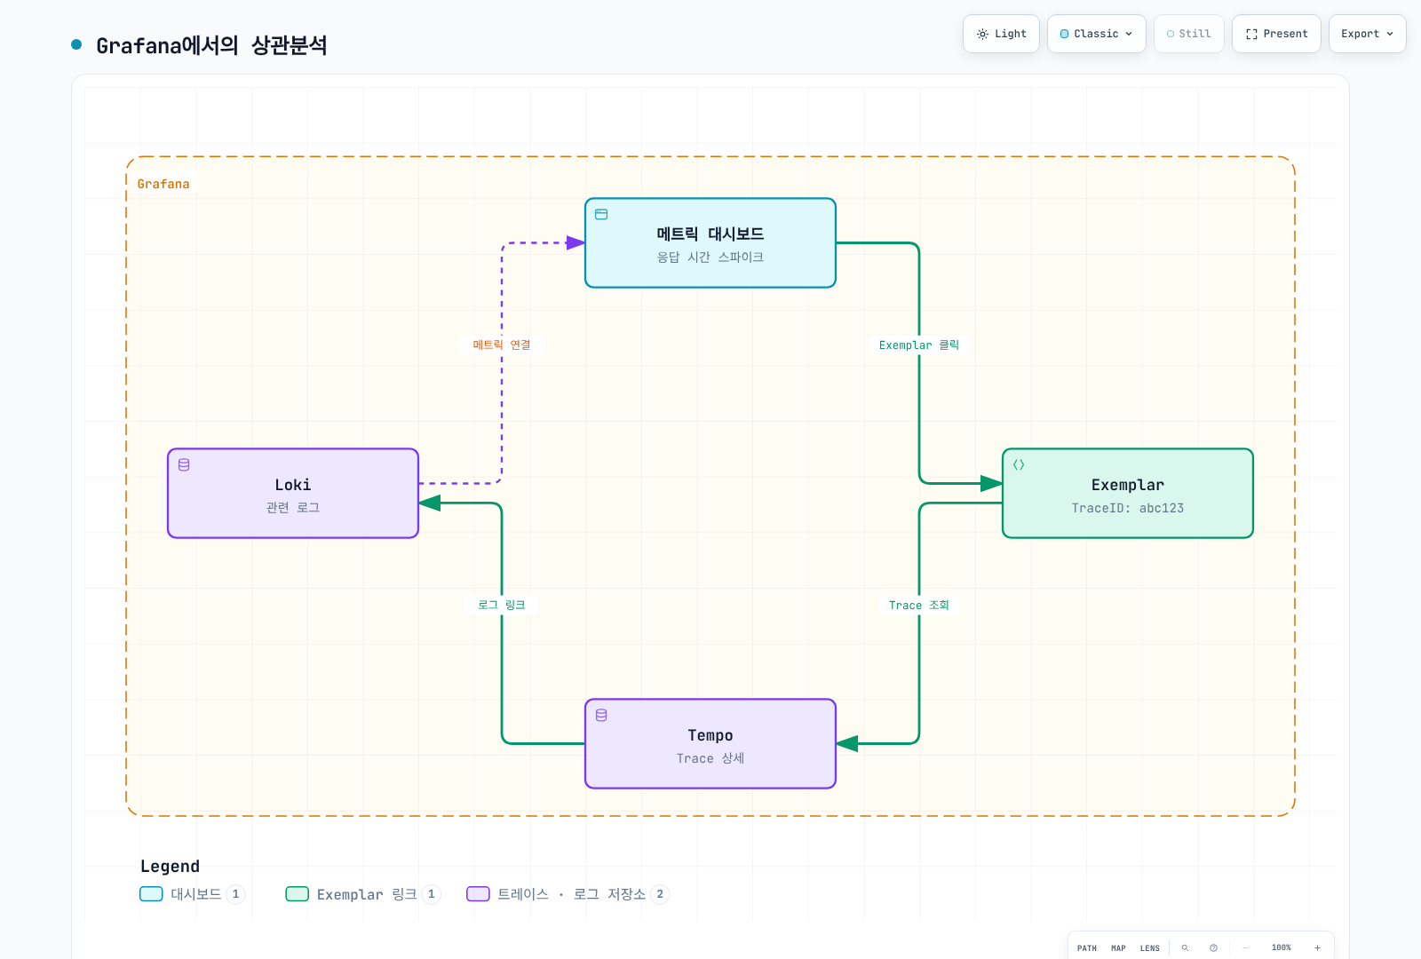1421x959 pixels.
Task: Select the Tempo node title
Action: pyautogui.click(x=710, y=735)
